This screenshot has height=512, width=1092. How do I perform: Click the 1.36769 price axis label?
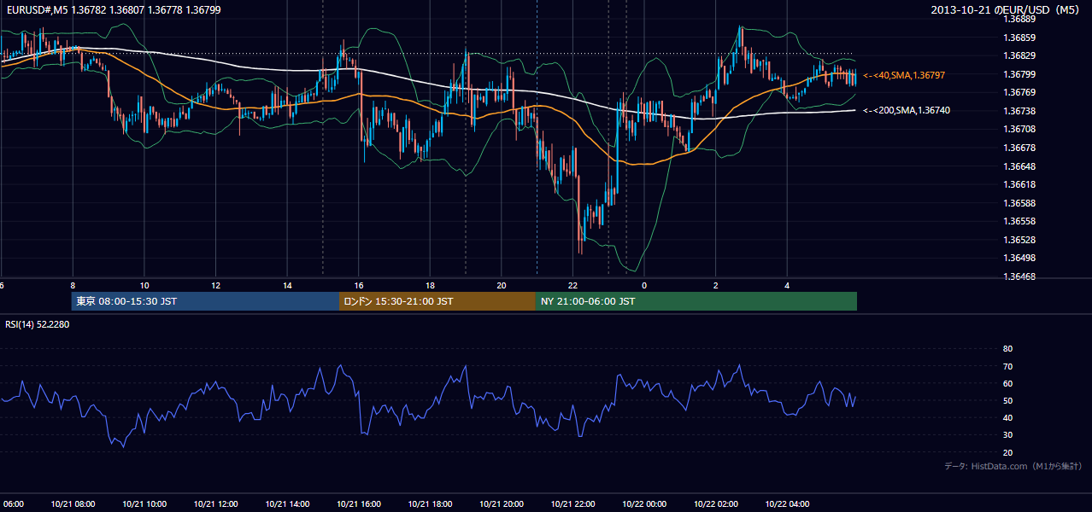coord(1020,92)
